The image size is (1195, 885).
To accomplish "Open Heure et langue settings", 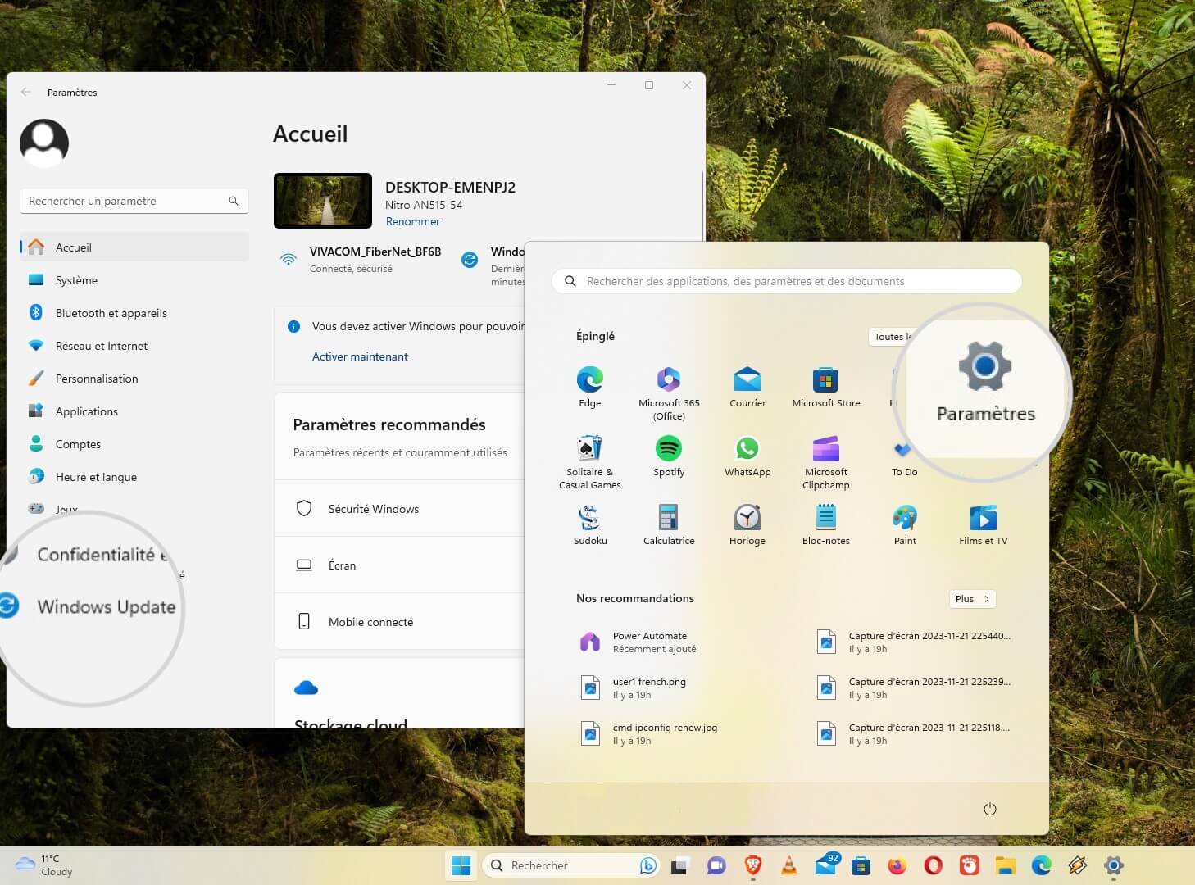I will pos(134,476).
